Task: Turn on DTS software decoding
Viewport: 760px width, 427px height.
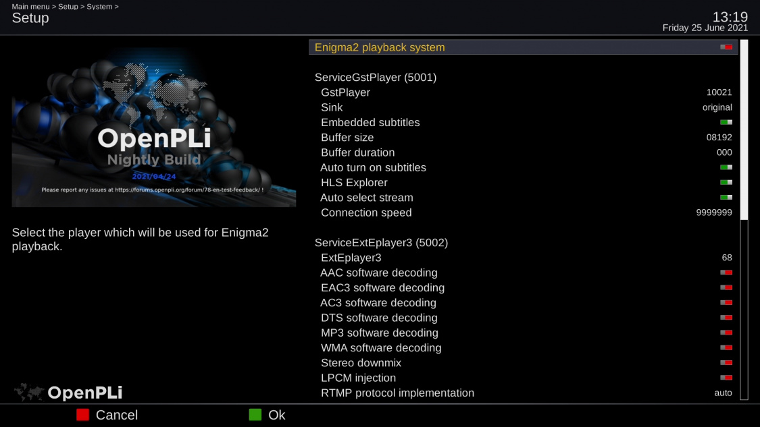Action: coord(726,318)
